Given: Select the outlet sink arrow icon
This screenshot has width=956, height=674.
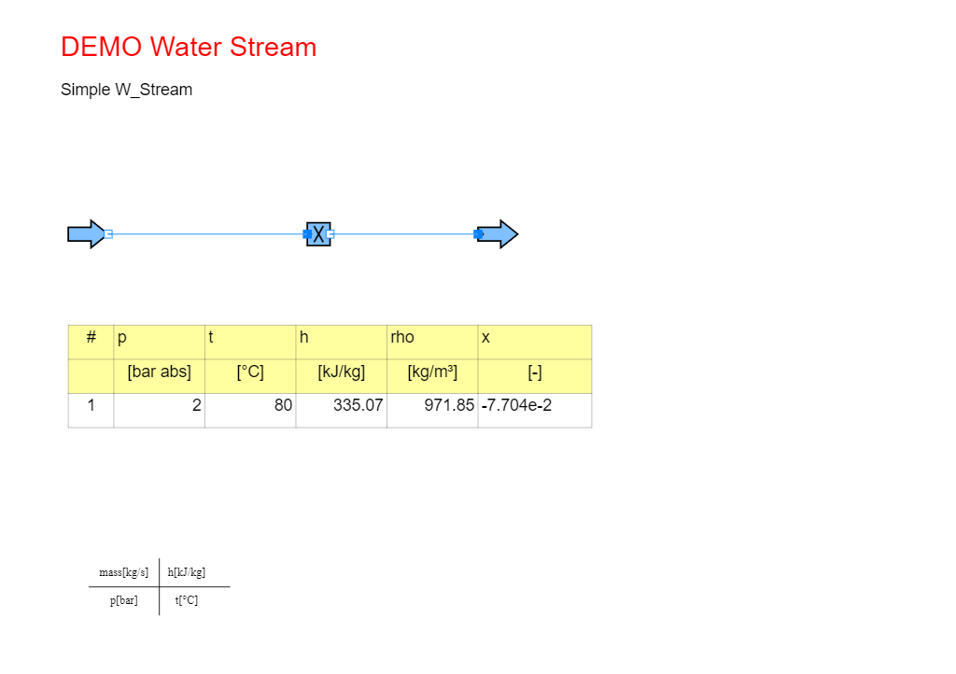Looking at the screenshot, I should pyautogui.click(x=498, y=234).
